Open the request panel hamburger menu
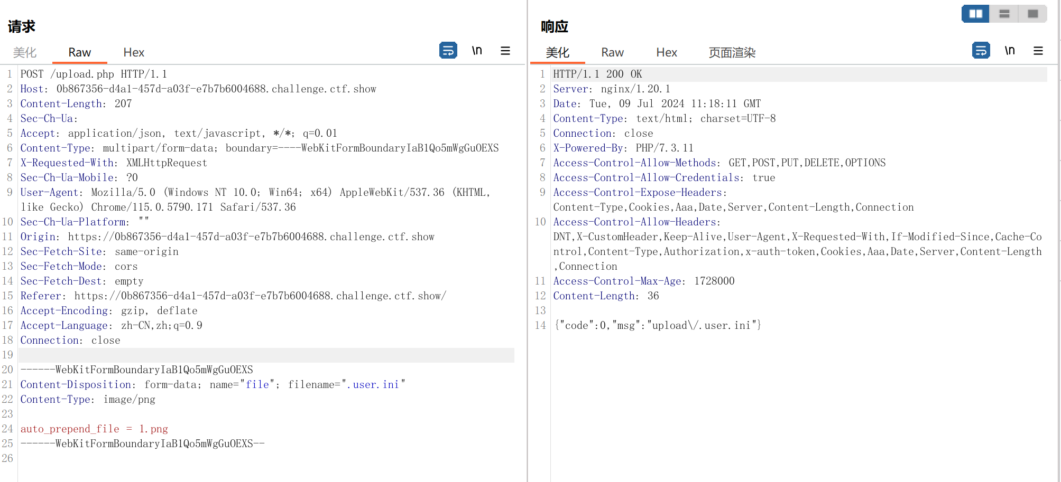 (505, 51)
